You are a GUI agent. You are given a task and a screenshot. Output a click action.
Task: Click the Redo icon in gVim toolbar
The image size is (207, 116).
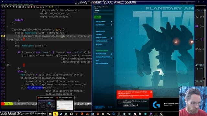pyautogui.click(x=16, y=7)
